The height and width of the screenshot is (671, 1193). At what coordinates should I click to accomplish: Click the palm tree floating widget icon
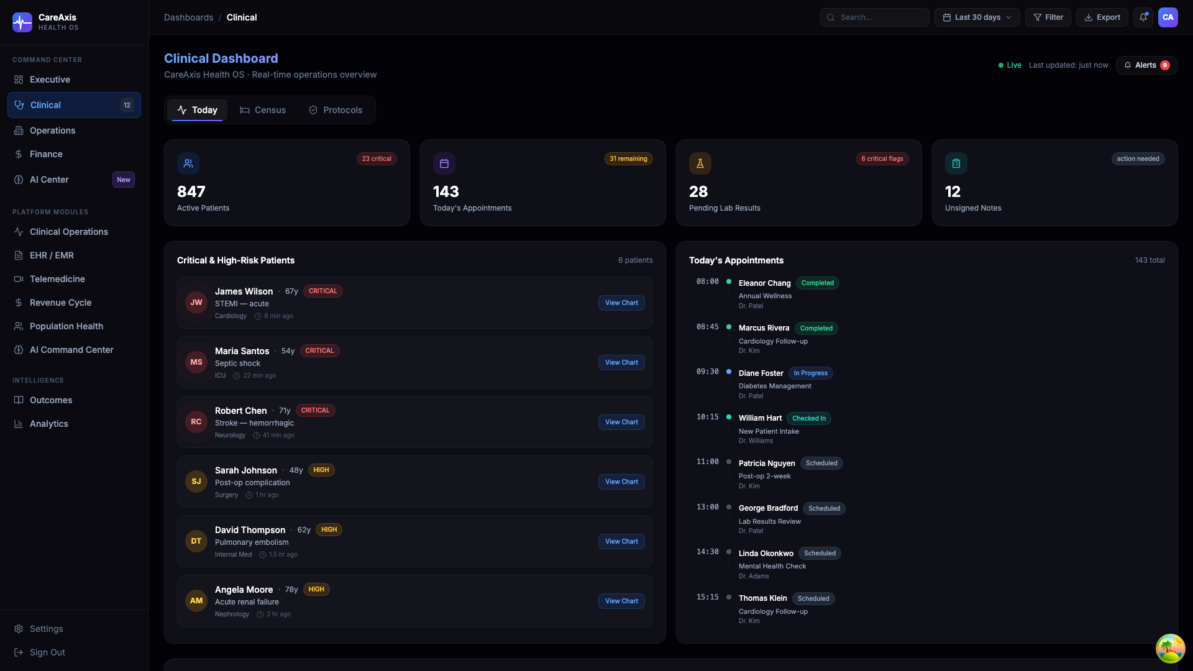coord(1170,648)
